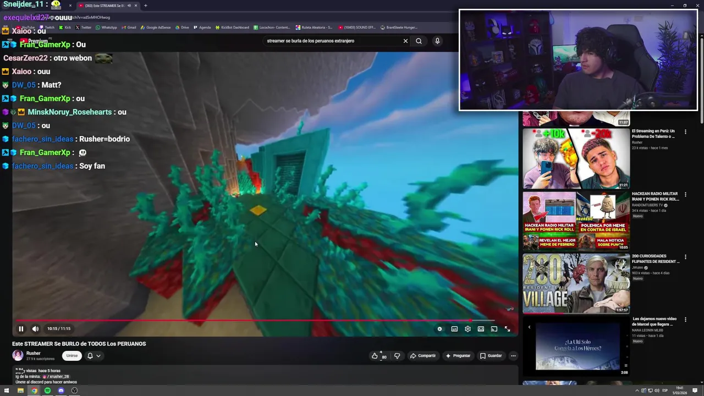This screenshot has height=396, width=704.
Task: Click the Preguntar button
Action: click(458, 356)
